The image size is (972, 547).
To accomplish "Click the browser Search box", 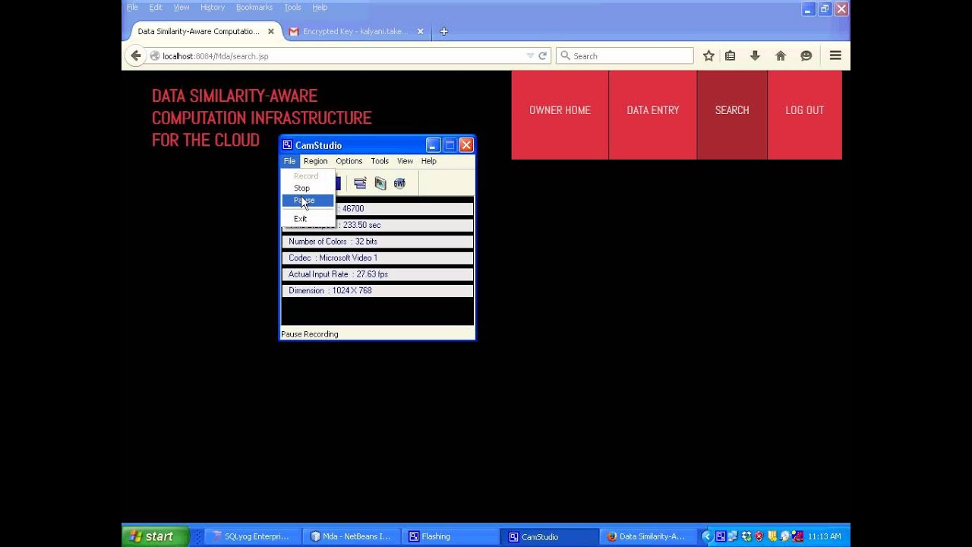I will 624,55.
